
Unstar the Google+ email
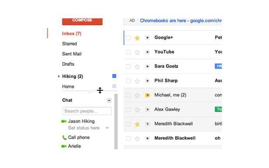tap(137, 38)
